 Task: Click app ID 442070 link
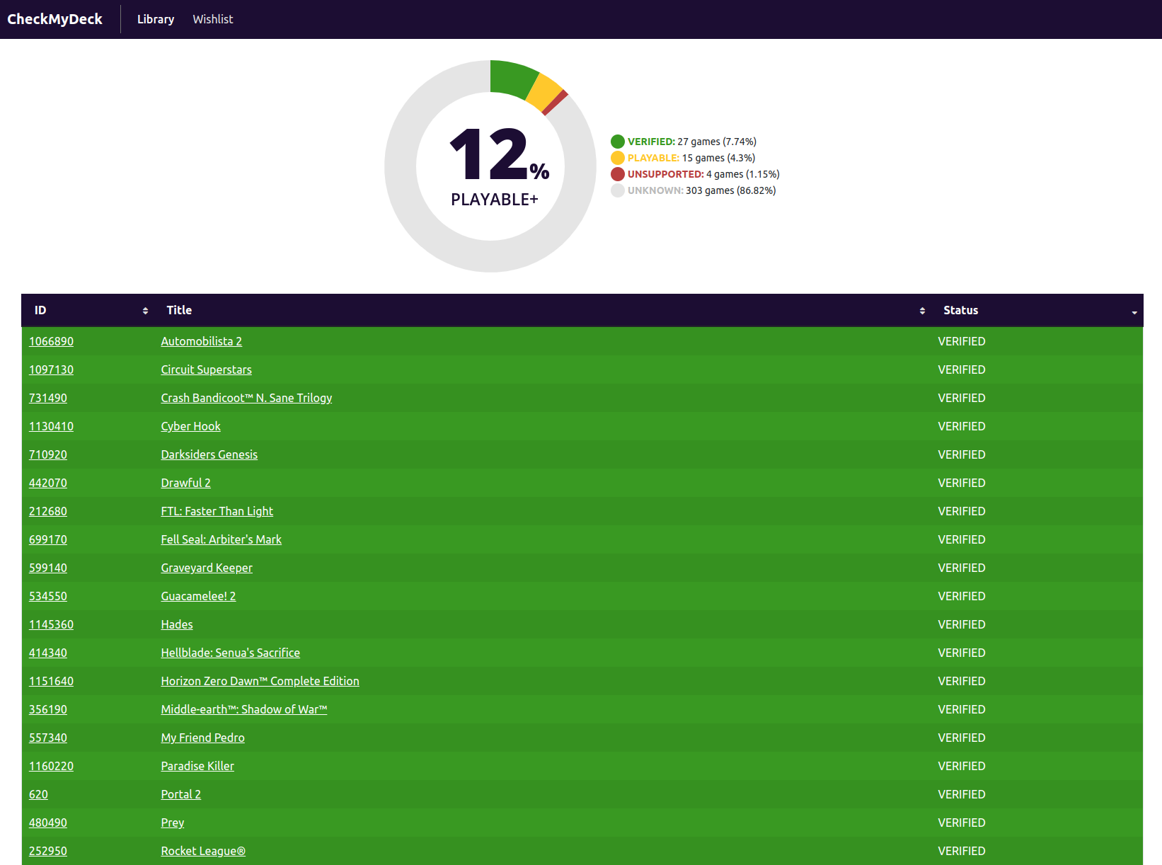48,483
